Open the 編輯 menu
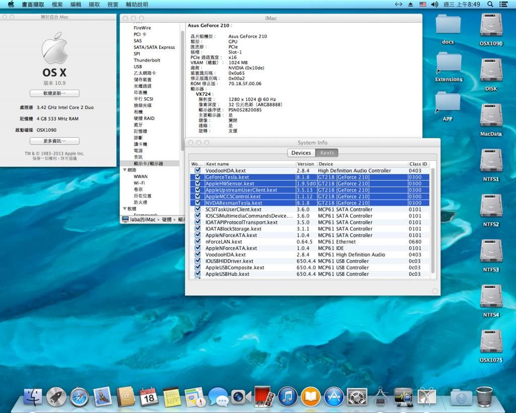Image resolution: width=516 pixels, height=413 pixels. coord(76,4)
